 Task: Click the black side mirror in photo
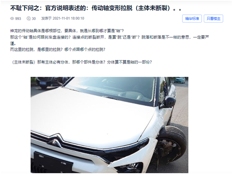pos(168,102)
